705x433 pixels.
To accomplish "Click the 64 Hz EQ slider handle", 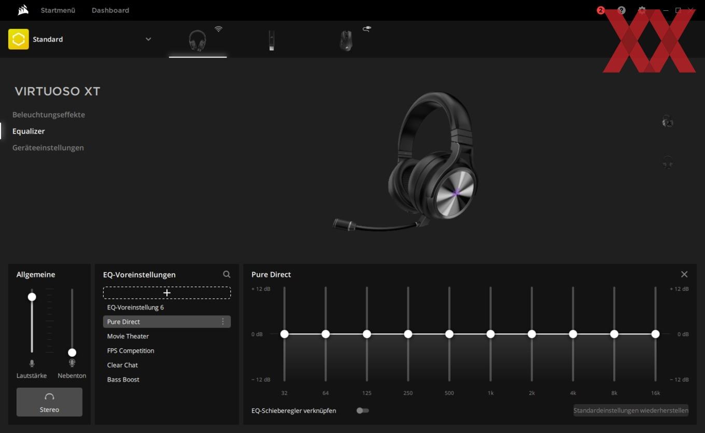I will [326, 334].
